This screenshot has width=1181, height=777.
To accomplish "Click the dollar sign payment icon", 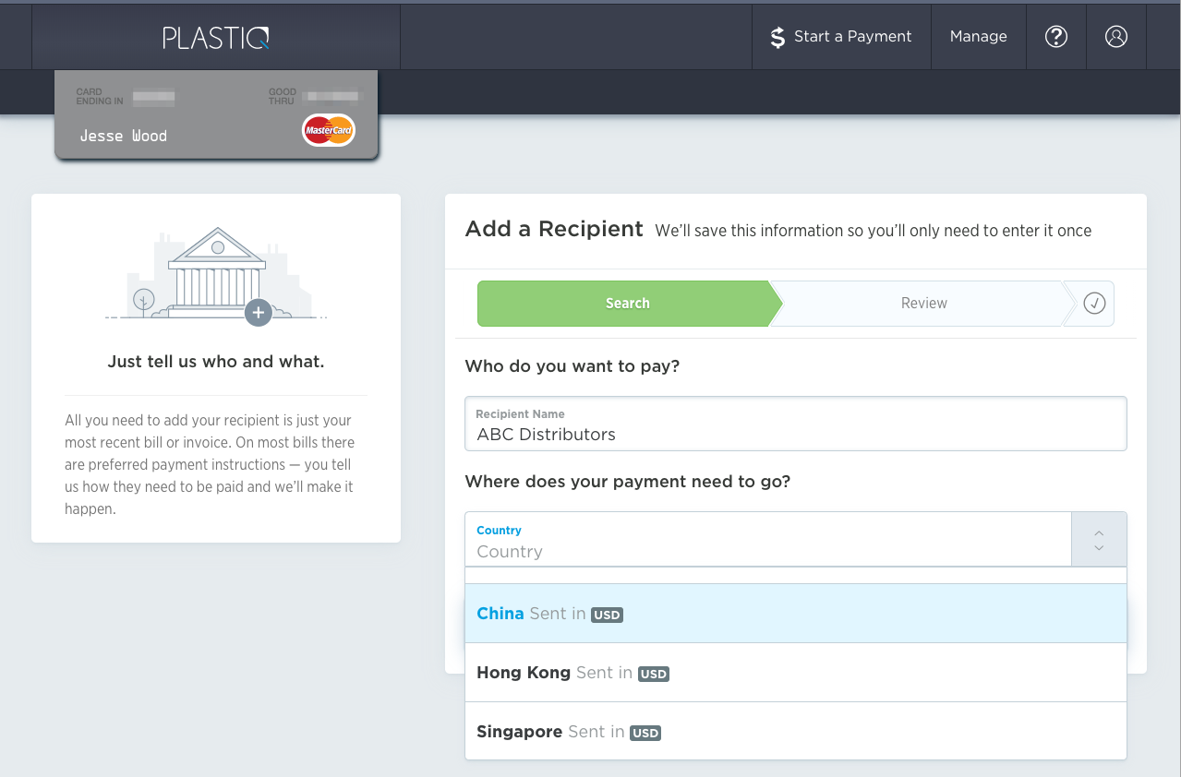I will (x=777, y=37).
